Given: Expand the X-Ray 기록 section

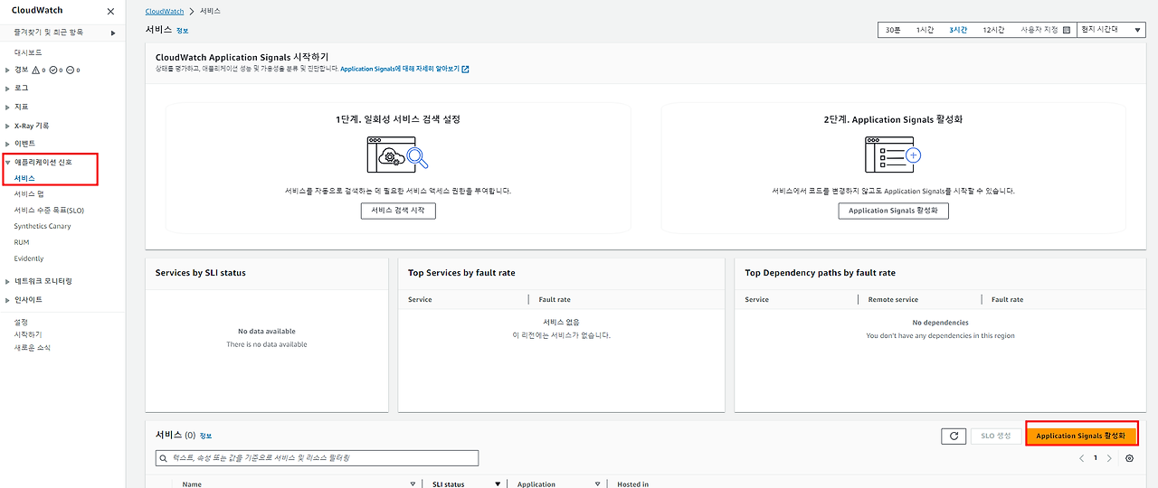Looking at the screenshot, I should pos(8,126).
